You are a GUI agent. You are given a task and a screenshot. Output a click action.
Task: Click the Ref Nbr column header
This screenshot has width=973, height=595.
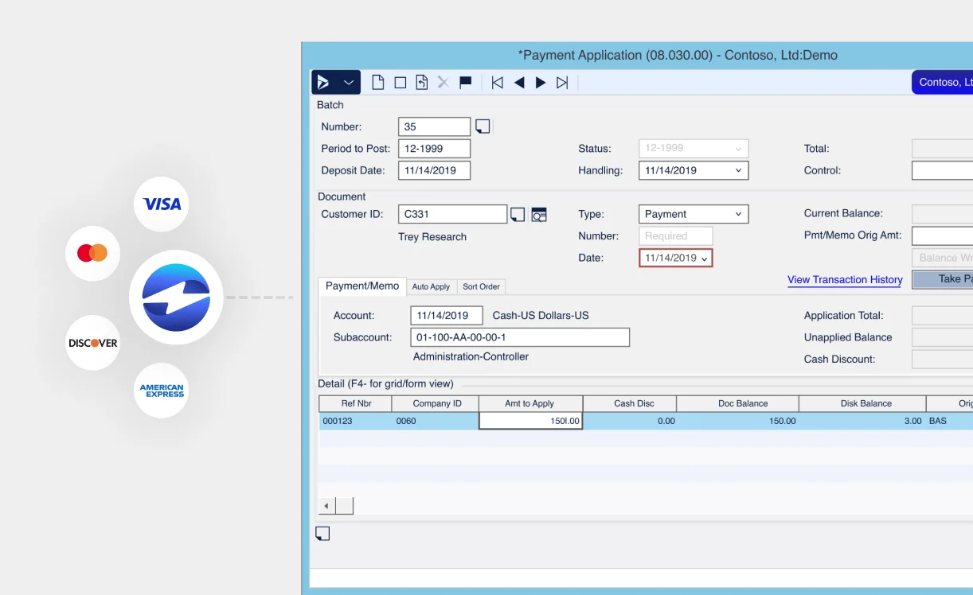coord(356,403)
